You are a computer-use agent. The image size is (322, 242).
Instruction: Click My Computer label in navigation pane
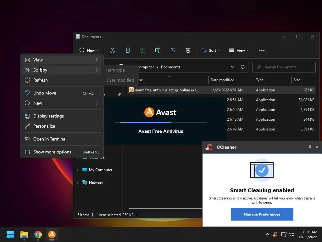click(x=101, y=170)
